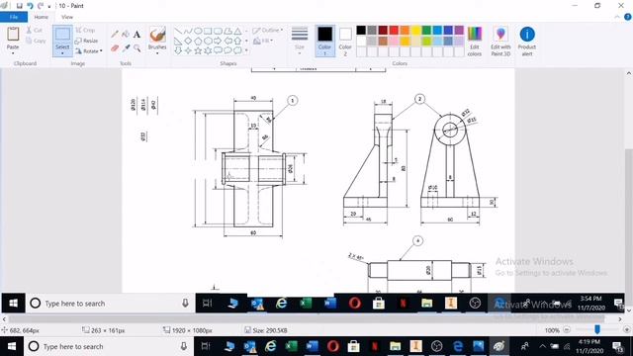The width and height of the screenshot is (633, 356).
Task: Click the zoom slider thumb
Action: coord(597,329)
